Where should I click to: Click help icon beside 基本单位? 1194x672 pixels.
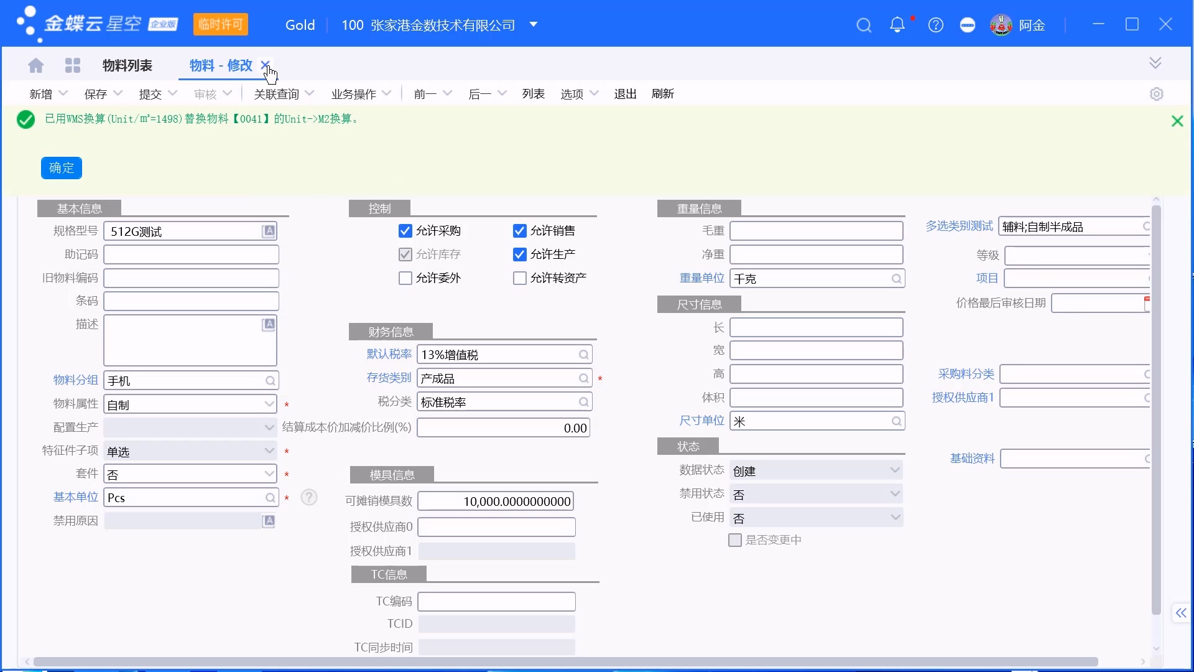309,497
